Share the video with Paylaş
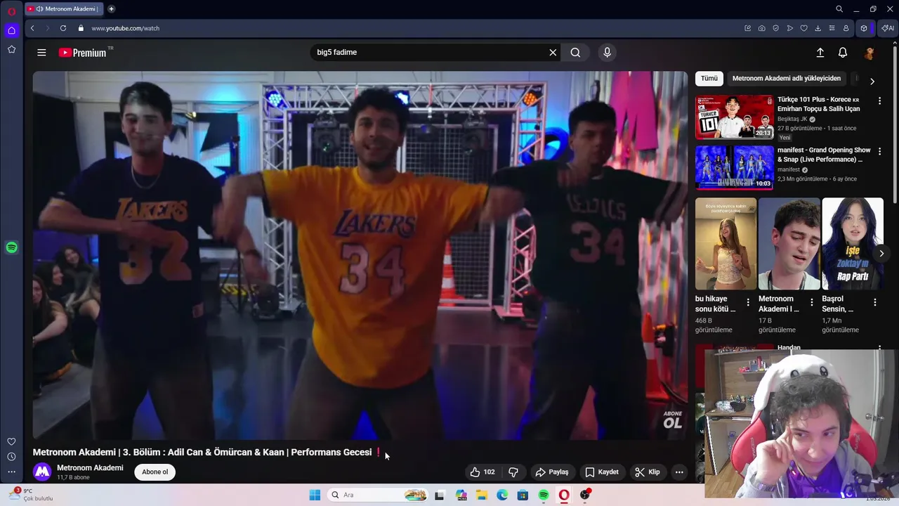The width and height of the screenshot is (899, 506). (x=552, y=472)
